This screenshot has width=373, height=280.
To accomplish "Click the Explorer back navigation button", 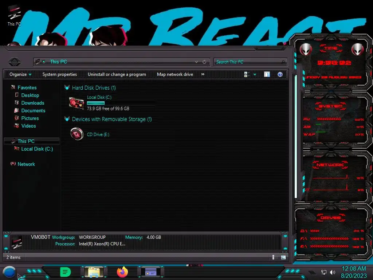I will click(x=15, y=62).
